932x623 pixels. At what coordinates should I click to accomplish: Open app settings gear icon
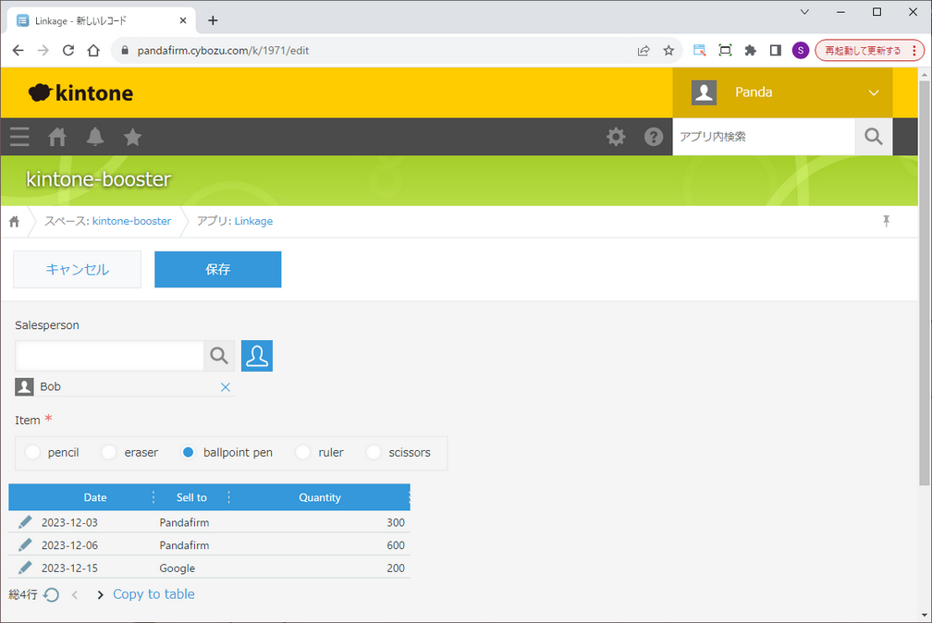pyautogui.click(x=616, y=137)
